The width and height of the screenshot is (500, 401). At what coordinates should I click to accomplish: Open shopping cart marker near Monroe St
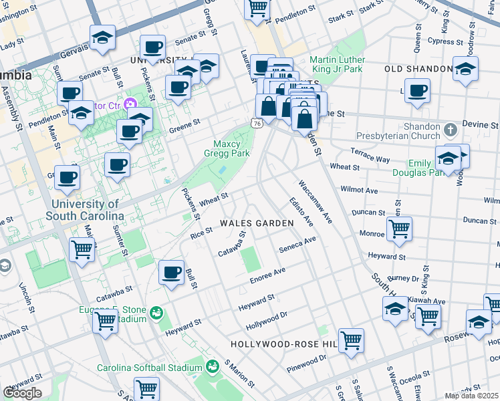(x=399, y=231)
